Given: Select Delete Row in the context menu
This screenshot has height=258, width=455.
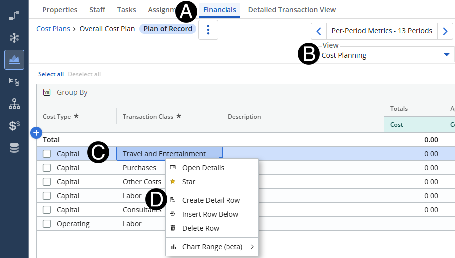Looking at the screenshot, I should 200,228.
